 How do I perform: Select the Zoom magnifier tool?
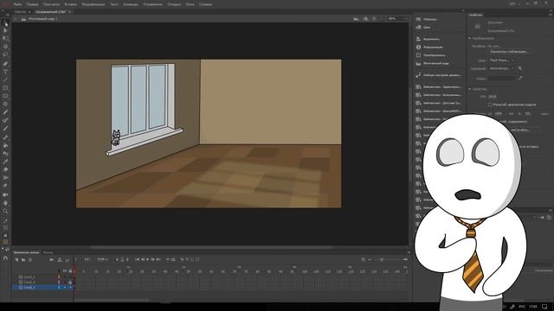coord(5,211)
